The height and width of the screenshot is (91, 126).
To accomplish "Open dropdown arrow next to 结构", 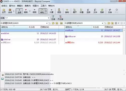I will [x=46, y=11].
